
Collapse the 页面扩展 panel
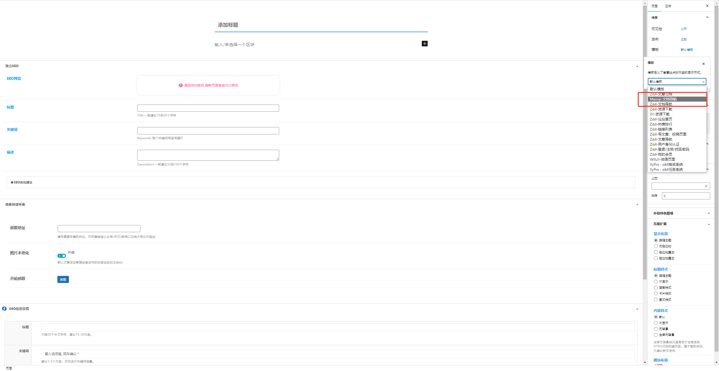point(709,224)
